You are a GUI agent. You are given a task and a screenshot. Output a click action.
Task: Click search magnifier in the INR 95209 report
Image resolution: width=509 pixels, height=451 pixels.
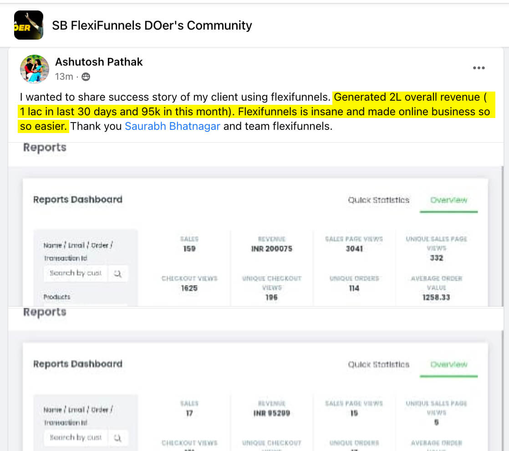tap(117, 438)
